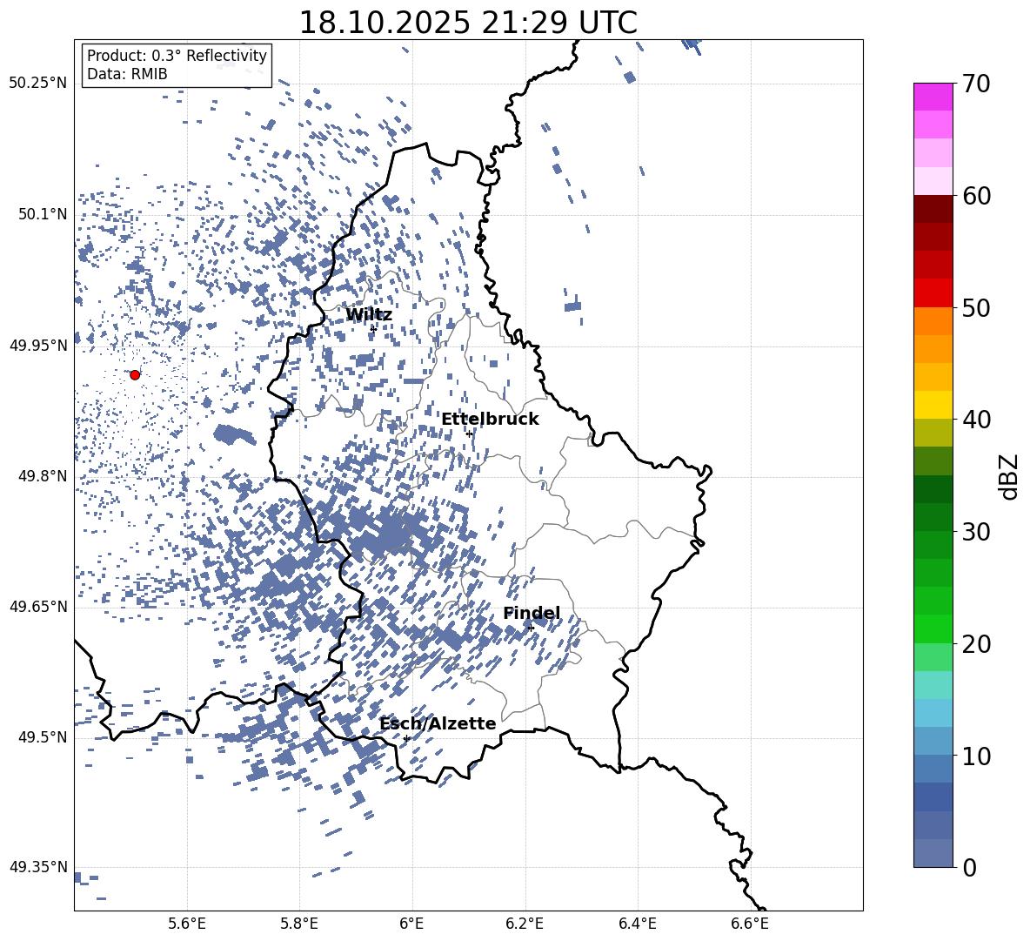This screenshot has height=941, width=1030.
Task: Click the 70 value on colorbar
Action: (976, 84)
